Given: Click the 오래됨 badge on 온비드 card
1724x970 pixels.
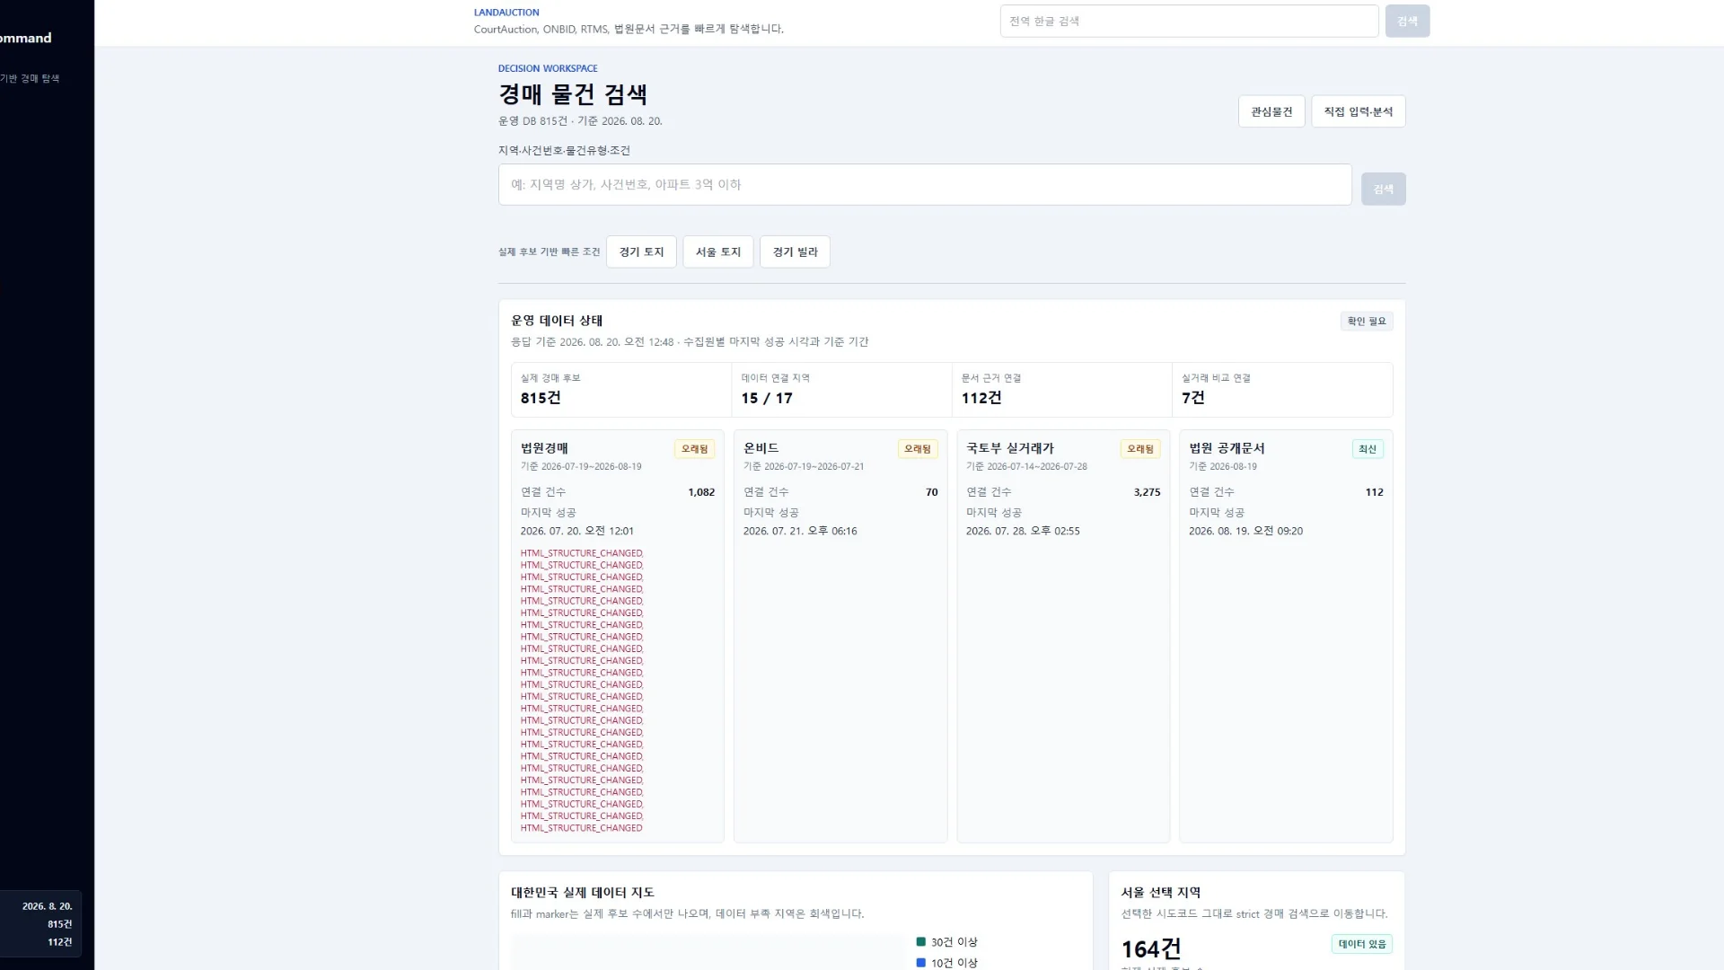Looking at the screenshot, I should (x=917, y=448).
